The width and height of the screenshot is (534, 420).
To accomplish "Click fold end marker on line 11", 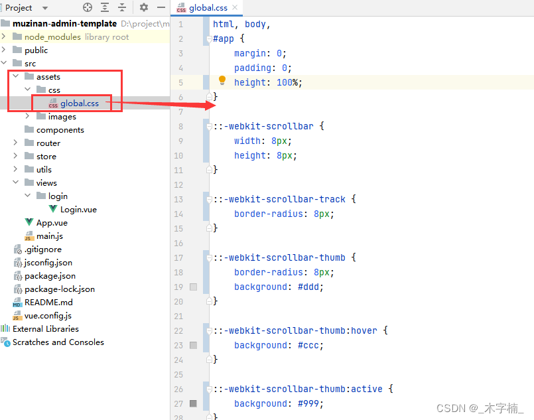I will pos(210,170).
